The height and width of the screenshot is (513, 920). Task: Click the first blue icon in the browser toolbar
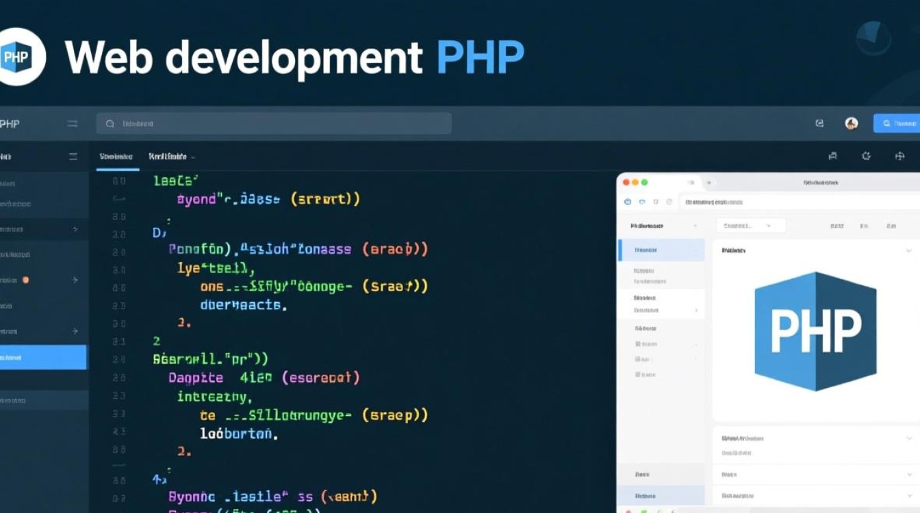[627, 202]
